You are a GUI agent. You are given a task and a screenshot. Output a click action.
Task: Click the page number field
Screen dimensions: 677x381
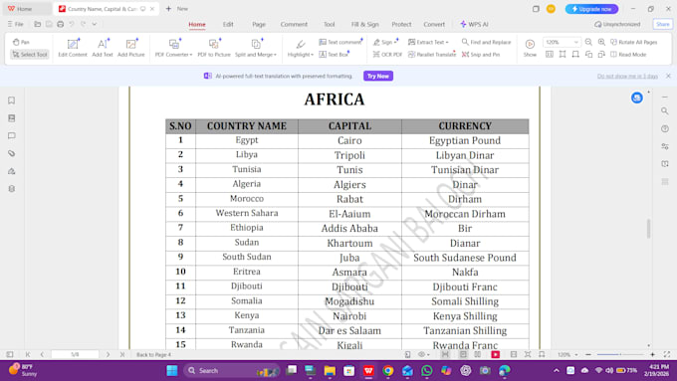(75, 354)
